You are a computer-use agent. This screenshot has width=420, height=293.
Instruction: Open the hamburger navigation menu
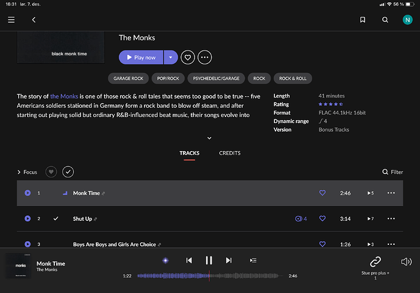(x=11, y=20)
